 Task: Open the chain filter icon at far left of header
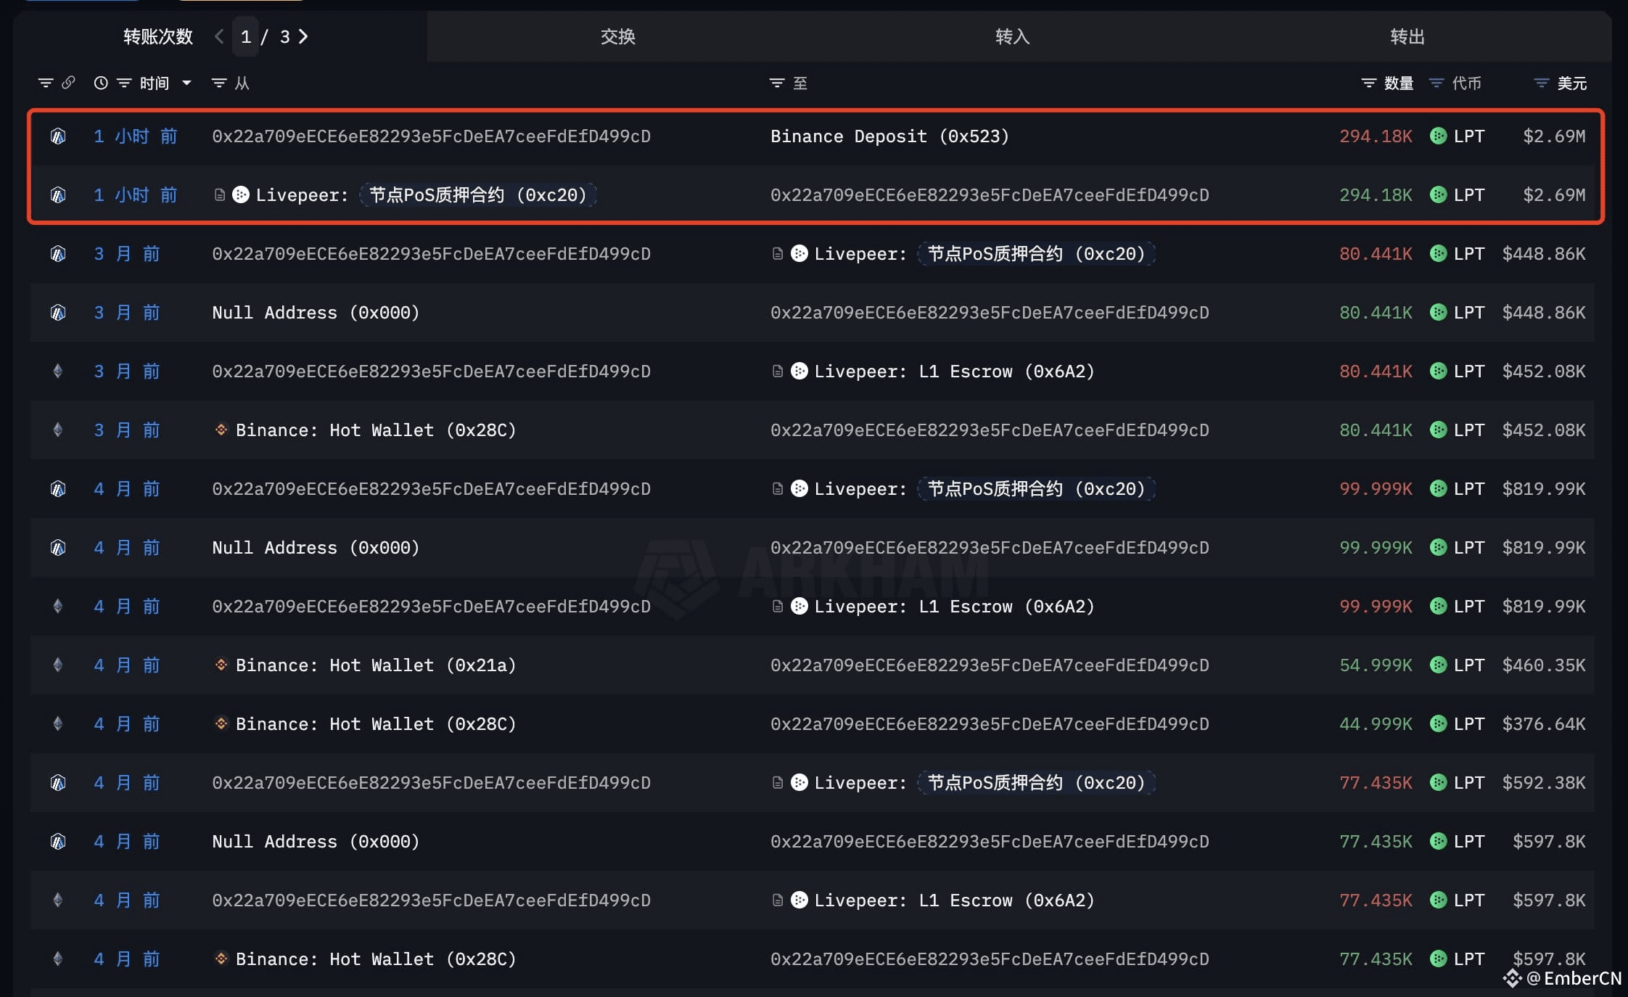pyautogui.click(x=46, y=83)
